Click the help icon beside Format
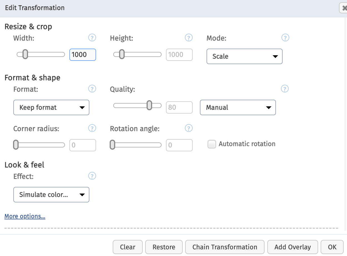The height and width of the screenshot is (256, 347). tap(92, 89)
